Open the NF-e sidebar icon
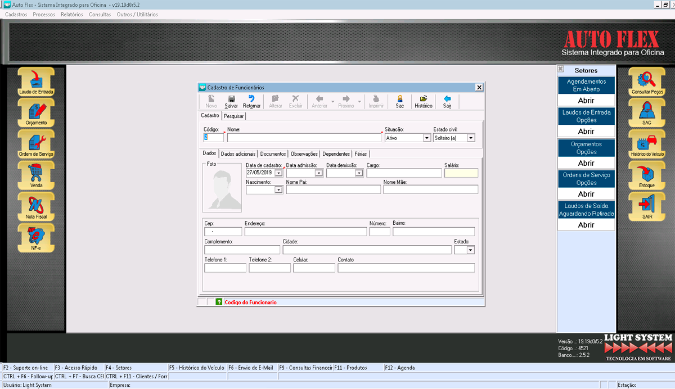675x389 pixels. 36,238
